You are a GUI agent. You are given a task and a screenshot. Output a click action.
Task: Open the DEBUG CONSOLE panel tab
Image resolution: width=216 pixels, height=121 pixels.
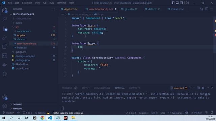click(102, 88)
